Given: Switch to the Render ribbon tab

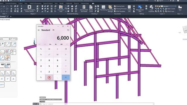Looking at the screenshot, I should tap(62, 3).
